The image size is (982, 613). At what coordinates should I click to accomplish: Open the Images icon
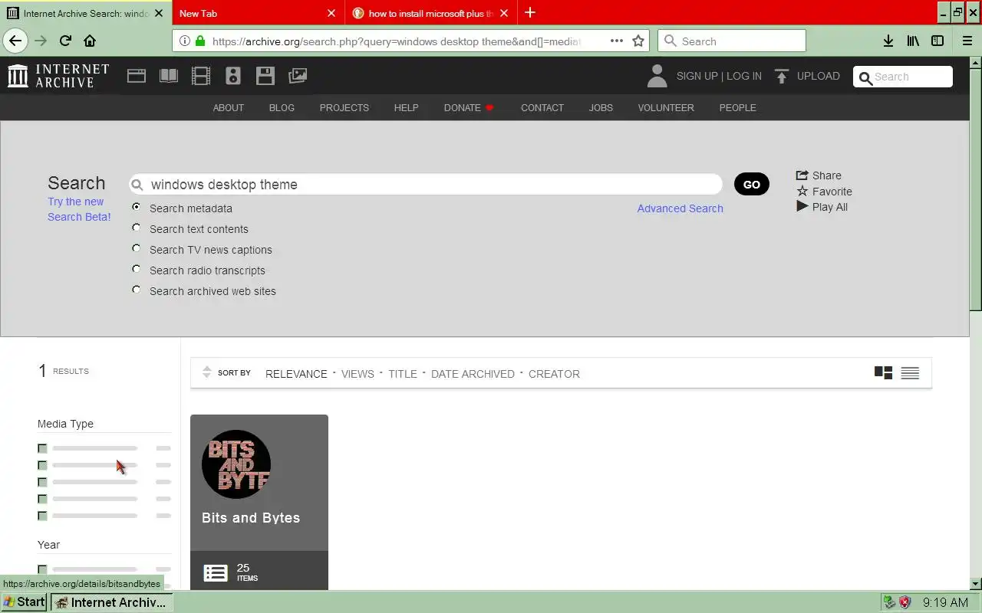[x=298, y=76]
